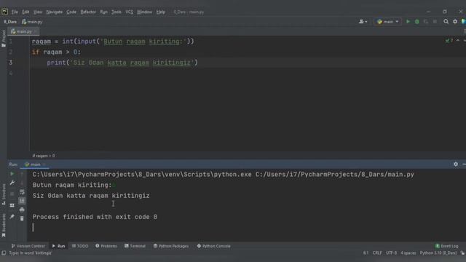Open Terminal tool window
The image size is (466, 262).
click(x=135, y=246)
